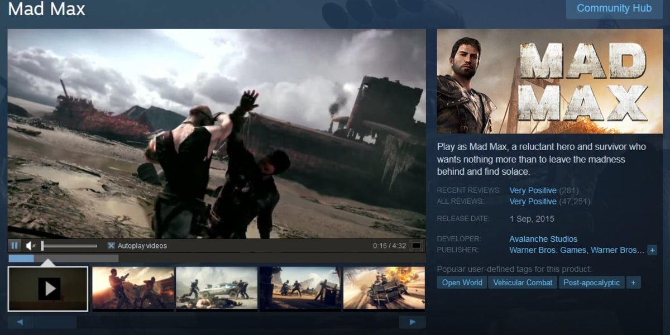
Task: Select the Post-apocalyptic tag
Action: pos(591,283)
